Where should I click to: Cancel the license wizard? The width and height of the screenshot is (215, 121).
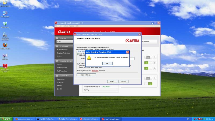[x=123, y=82]
